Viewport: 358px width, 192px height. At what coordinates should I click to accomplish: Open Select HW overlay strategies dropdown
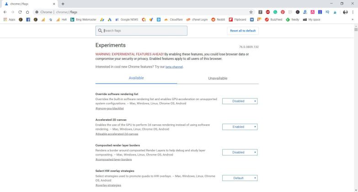[240, 178]
